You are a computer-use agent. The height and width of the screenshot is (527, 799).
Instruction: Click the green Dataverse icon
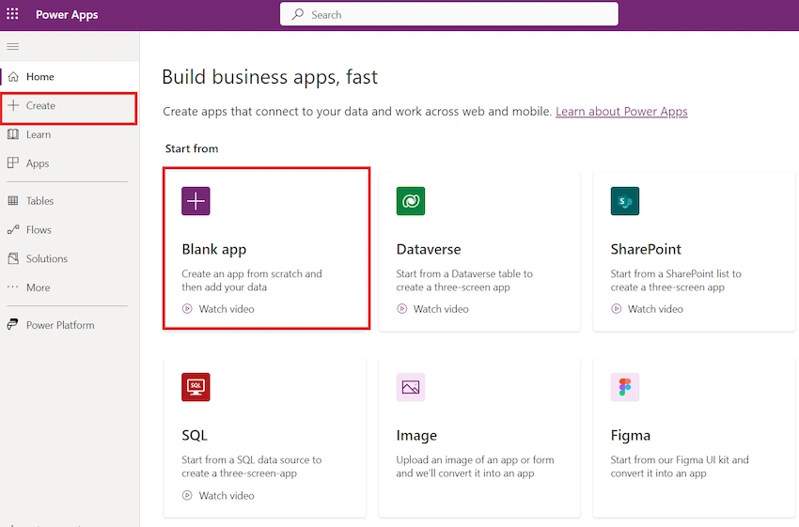click(x=411, y=201)
